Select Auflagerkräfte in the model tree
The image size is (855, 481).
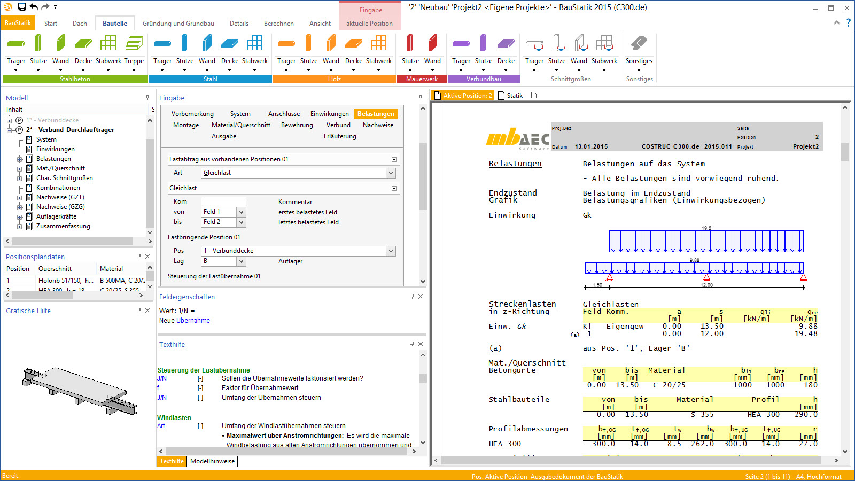(x=56, y=216)
